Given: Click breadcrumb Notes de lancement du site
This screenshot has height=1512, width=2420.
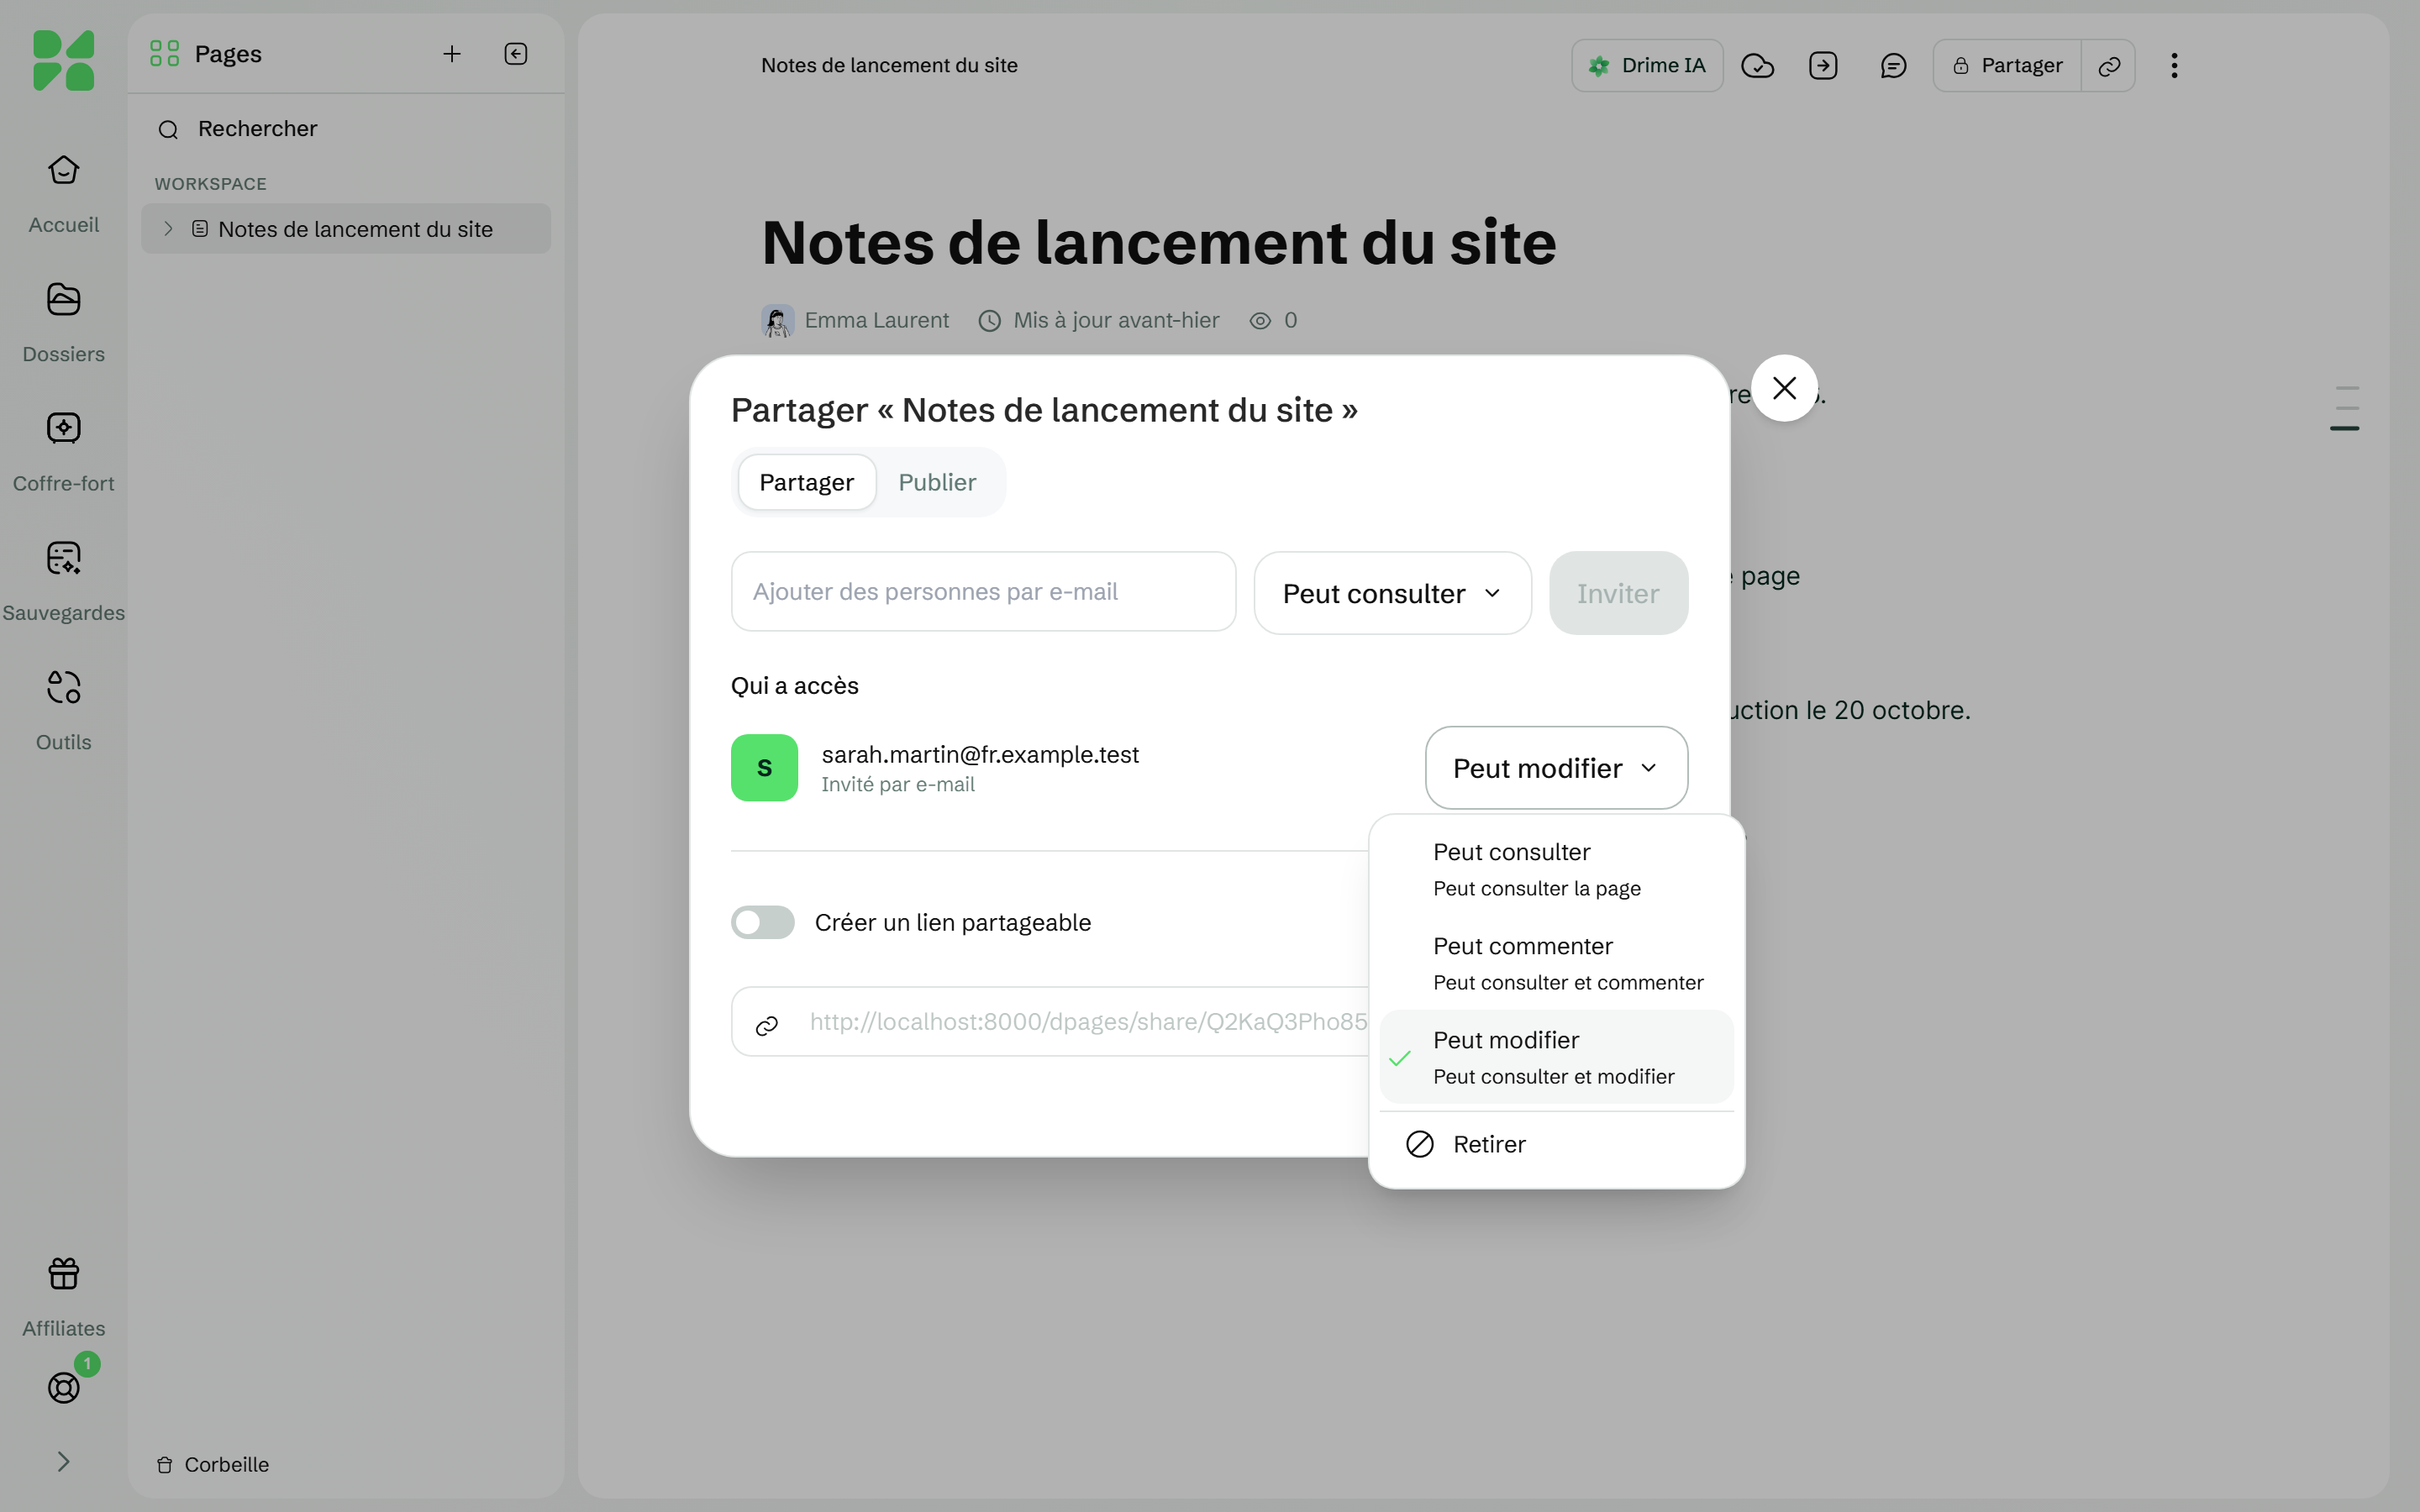Looking at the screenshot, I should (889, 65).
